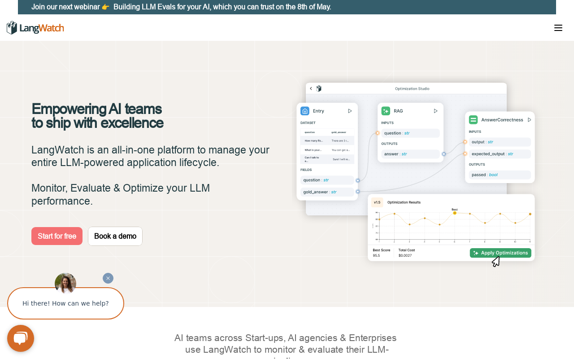The image size is (574, 359).
Task: Click the expected_output input in AnswerCorrectness
Action: tap(500, 154)
